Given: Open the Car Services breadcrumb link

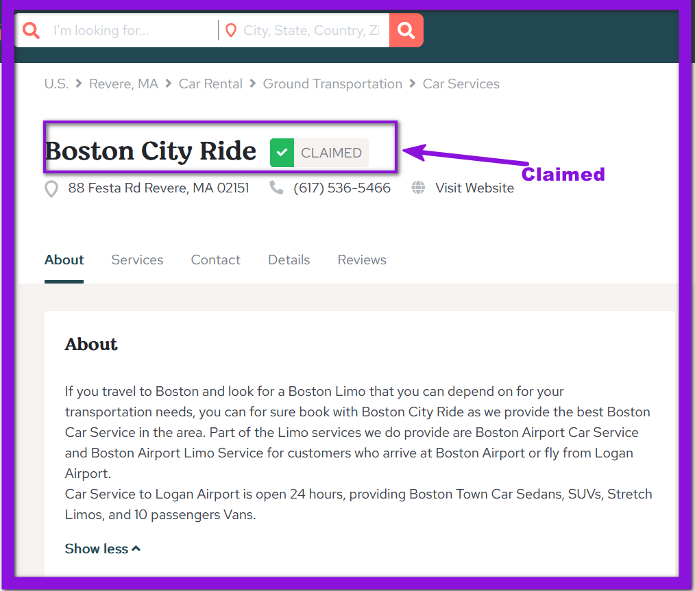Looking at the screenshot, I should coord(461,84).
